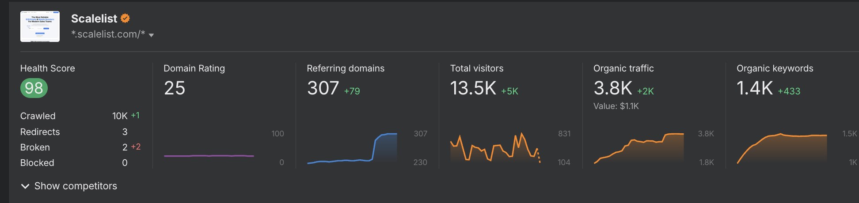Viewport: 859px width, 203px height.
Task: Click the +2K organic traffic change
Action: [646, 91]
